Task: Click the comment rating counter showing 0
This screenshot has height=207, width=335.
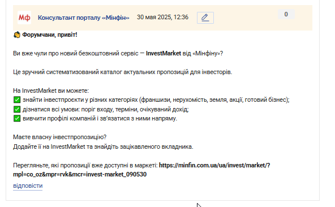Action: point(286,14)
